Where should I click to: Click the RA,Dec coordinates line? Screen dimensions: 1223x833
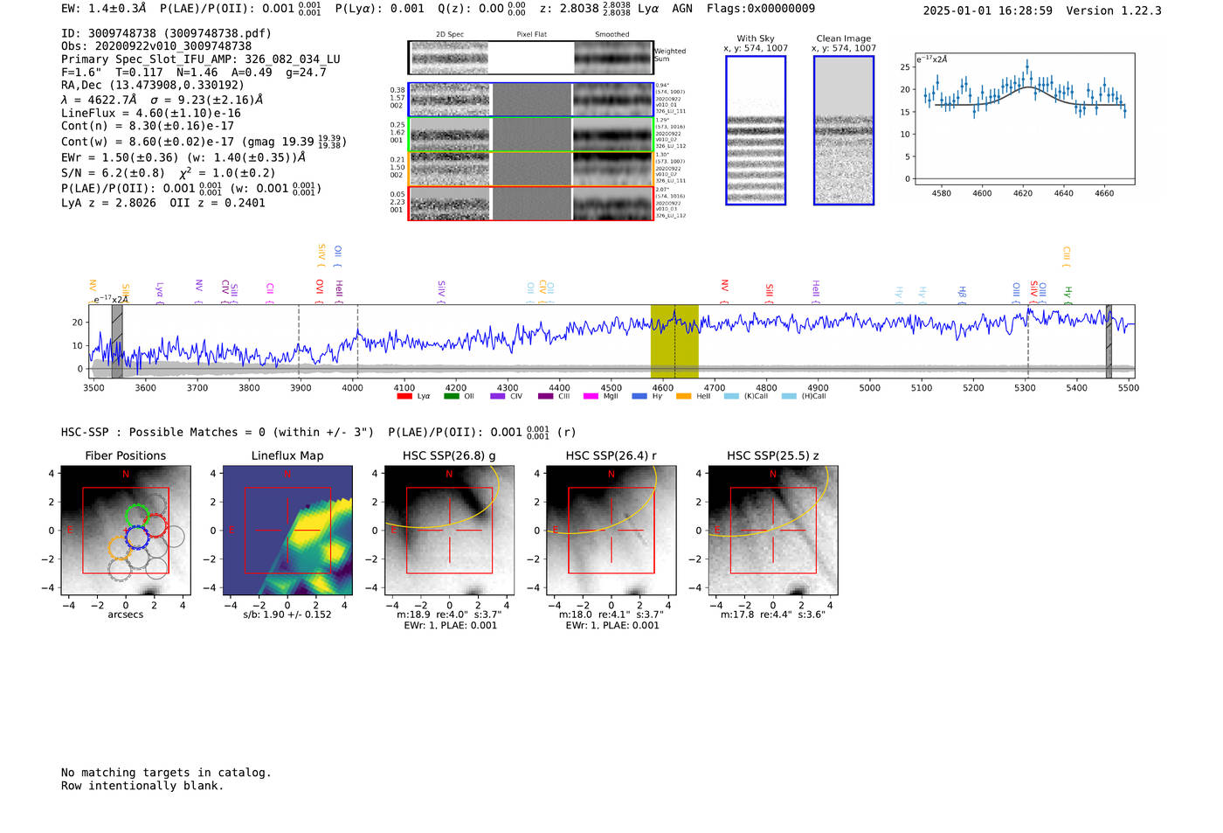tap(153, 85)
